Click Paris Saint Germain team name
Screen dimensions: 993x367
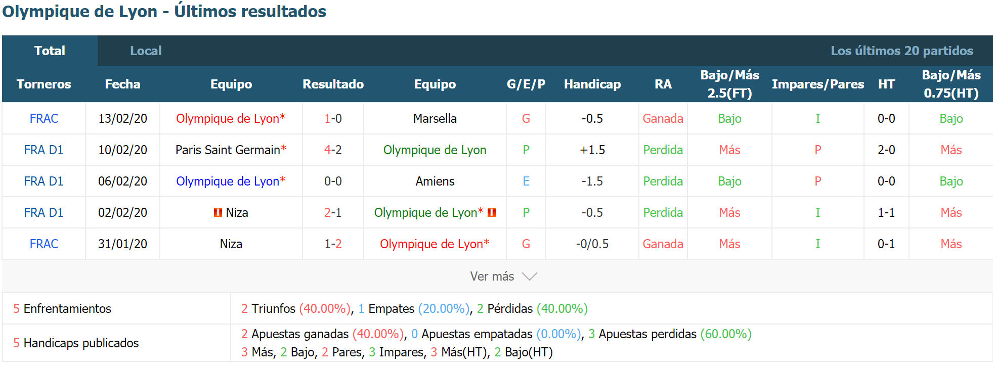click(x=228, y=150)
